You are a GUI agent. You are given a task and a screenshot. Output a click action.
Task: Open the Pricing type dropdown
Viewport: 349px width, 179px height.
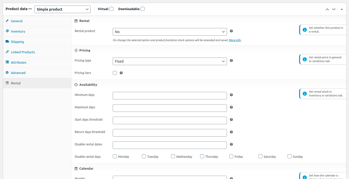pyautogui.click(x=169, y=61)
